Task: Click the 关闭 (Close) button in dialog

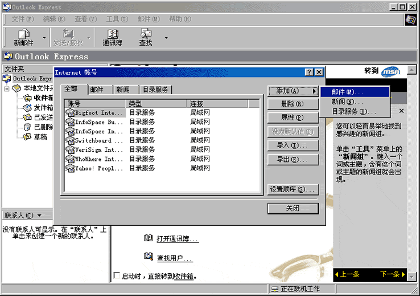Action: tap(293, 208)
